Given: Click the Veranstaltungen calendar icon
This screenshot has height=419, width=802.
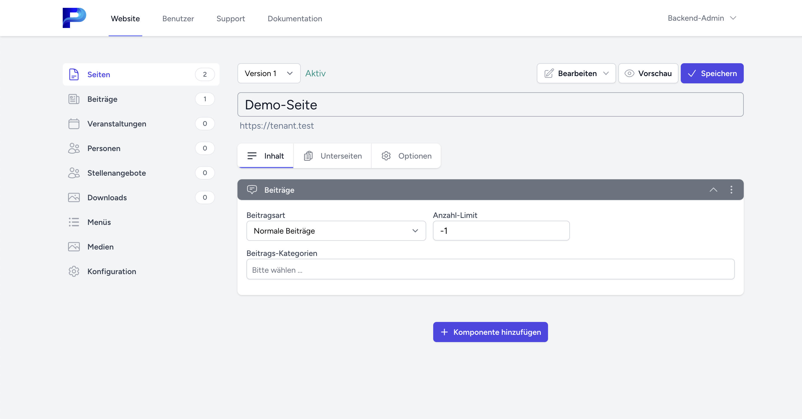Looking at the screenshot, I should (74, 124).
